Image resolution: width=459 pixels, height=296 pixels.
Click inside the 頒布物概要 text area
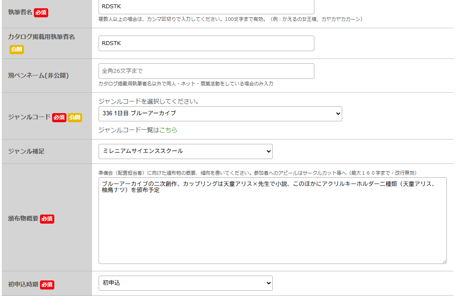pyautogui.click(x=273, y=221)
